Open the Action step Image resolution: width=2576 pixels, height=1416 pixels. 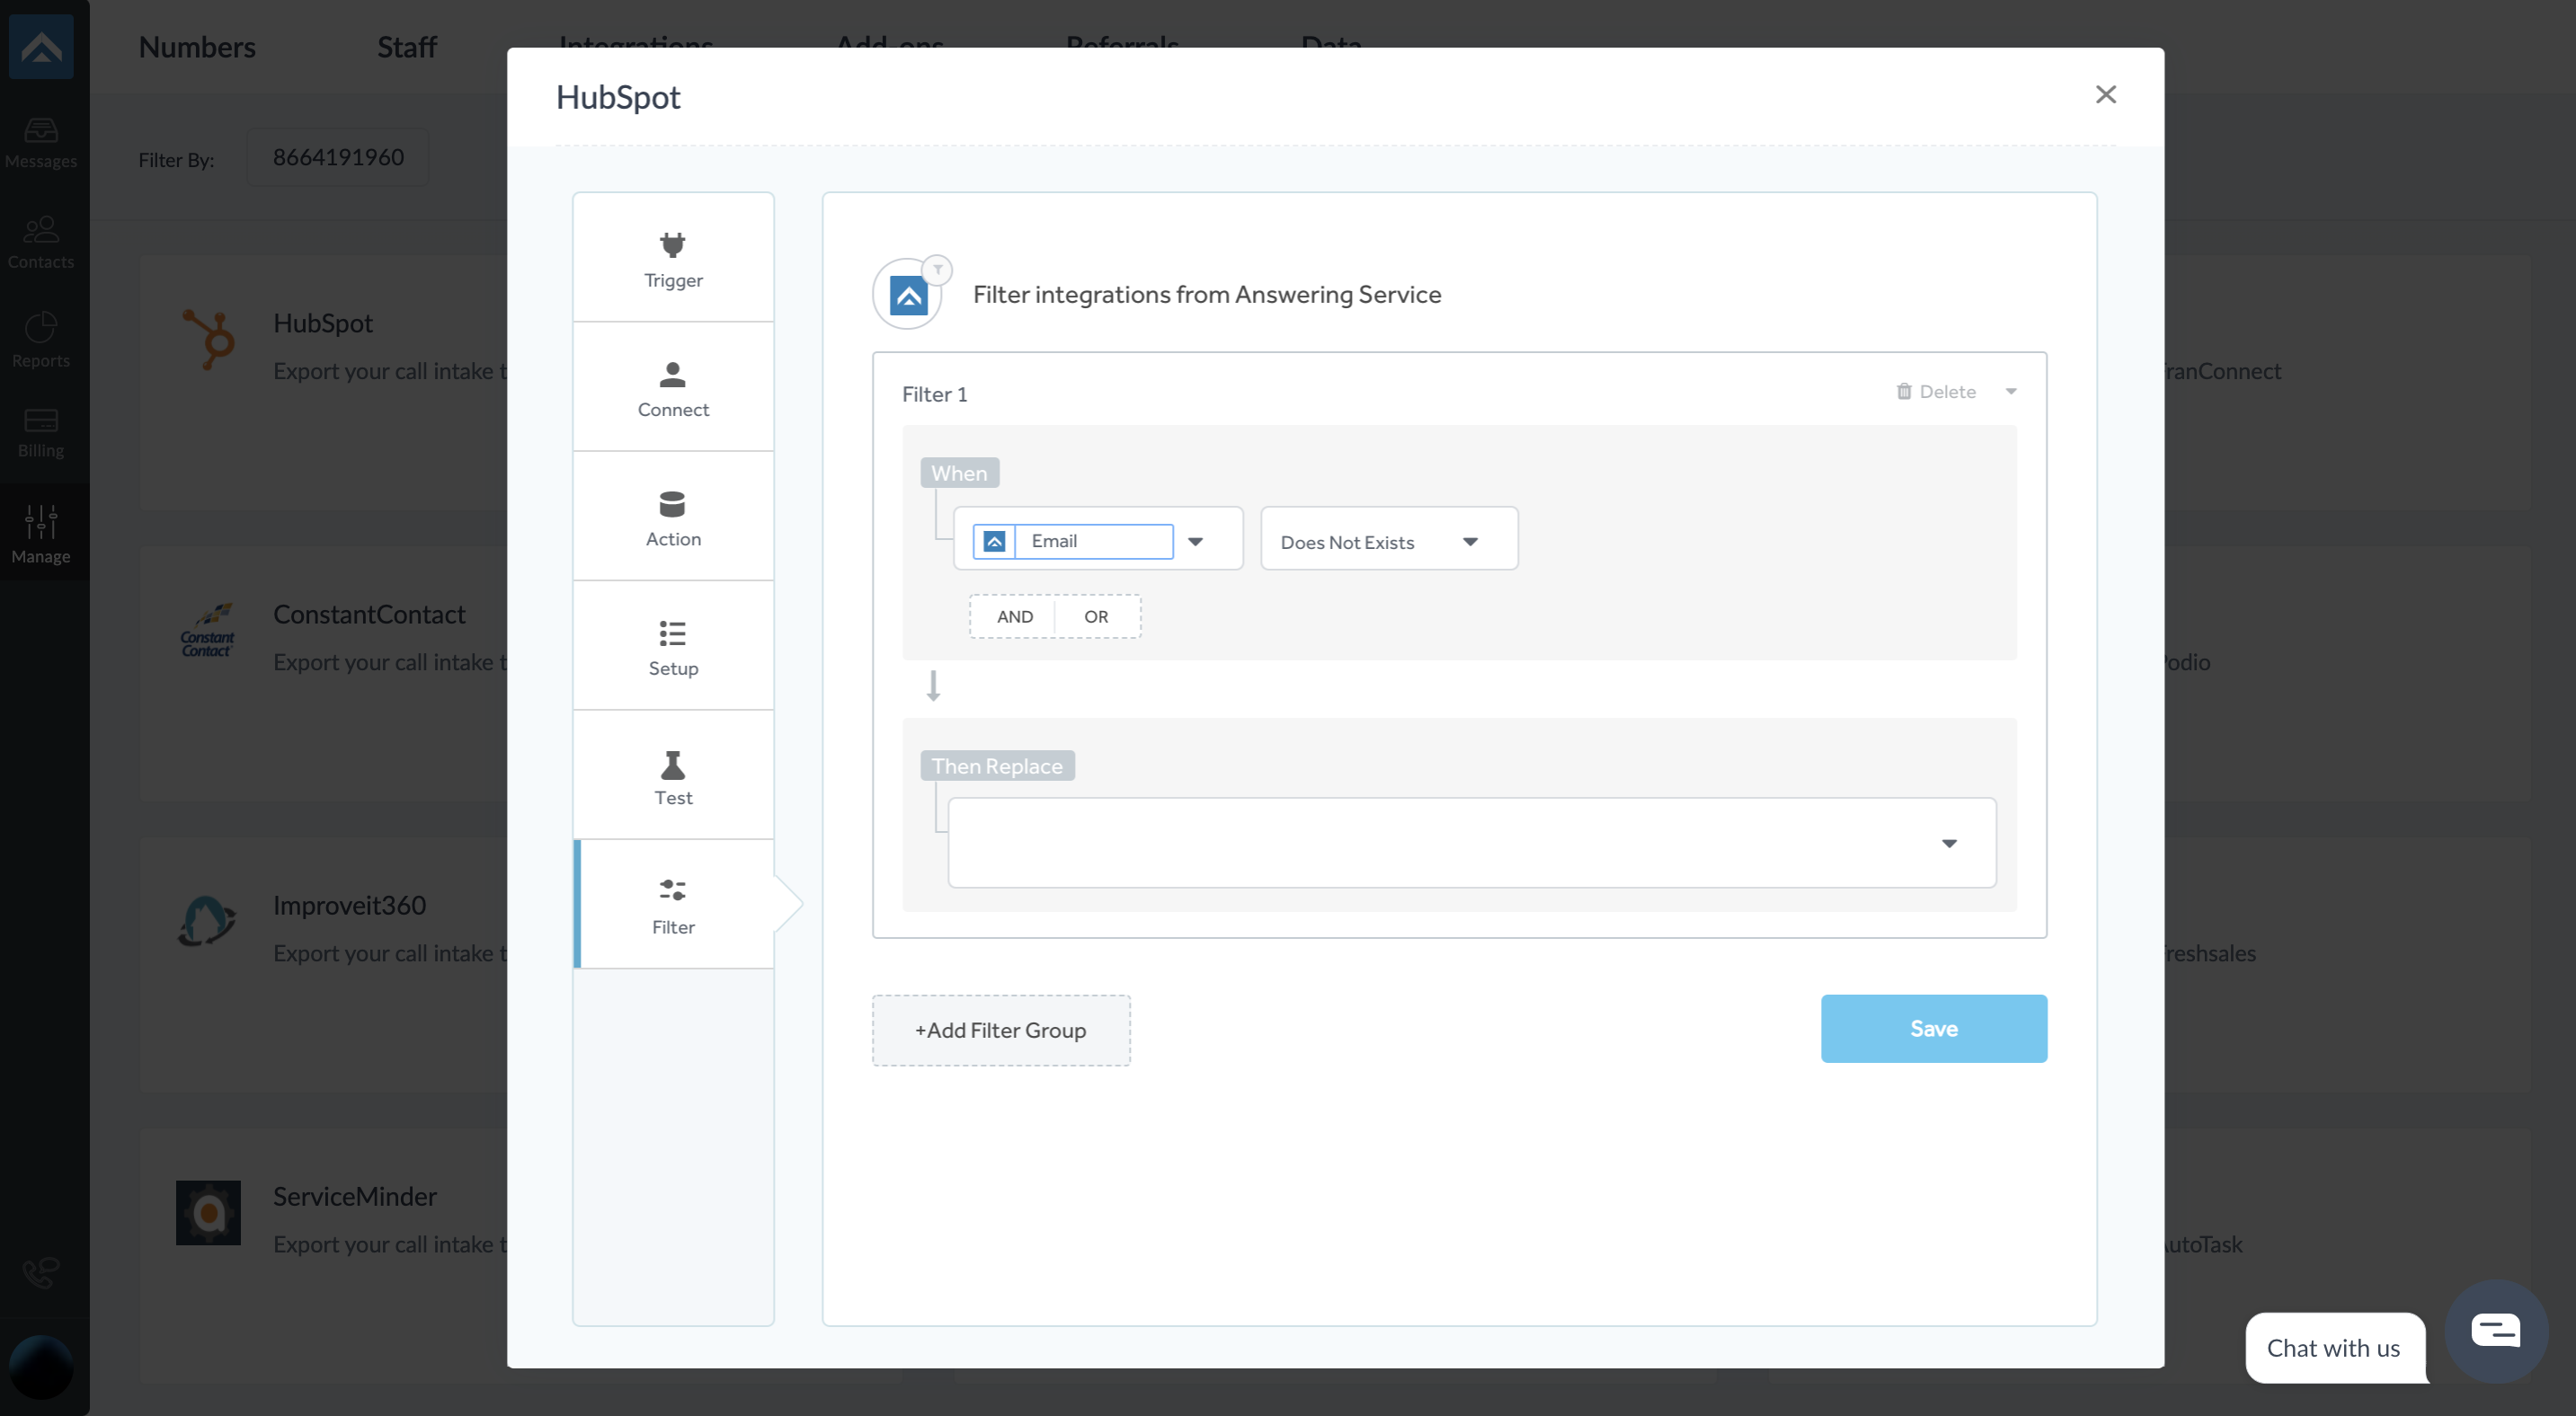coord(673,517)
